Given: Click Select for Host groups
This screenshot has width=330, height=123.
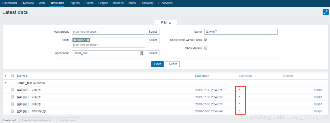Looking at the screenshot, I should click(x=153, y=32).
